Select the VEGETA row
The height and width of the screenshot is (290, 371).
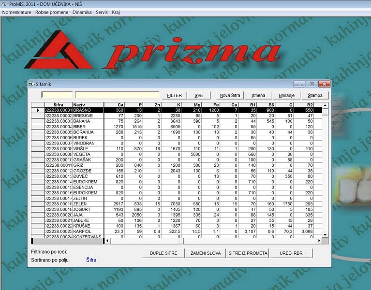177,154
